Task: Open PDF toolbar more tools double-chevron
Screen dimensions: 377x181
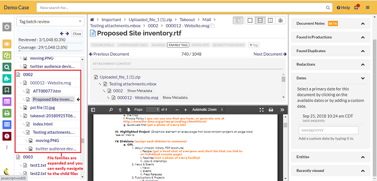Action: tap(282, 110)
